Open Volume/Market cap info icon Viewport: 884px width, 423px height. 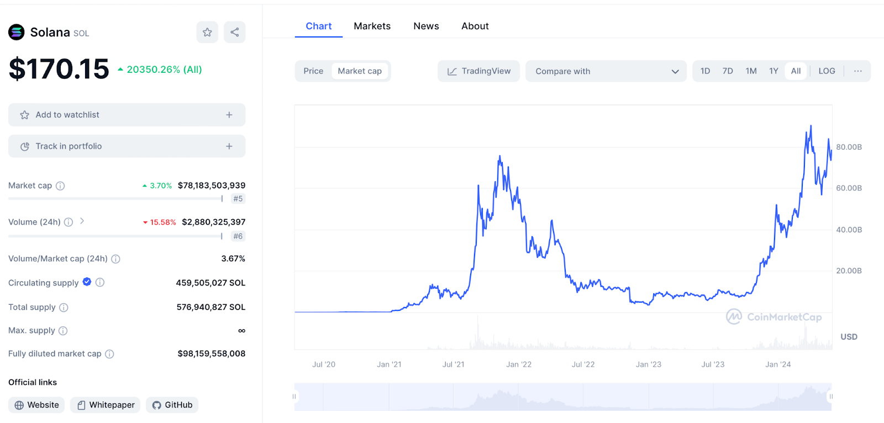click(115, 259)
